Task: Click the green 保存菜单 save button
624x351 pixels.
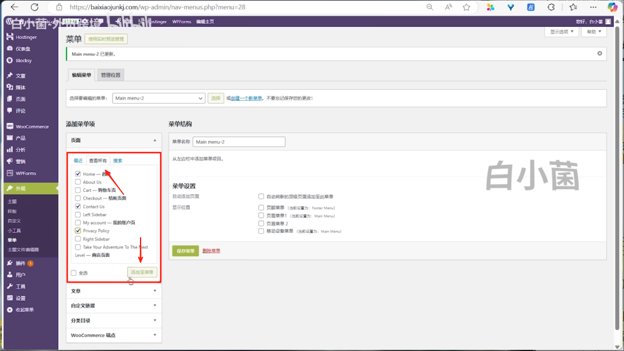Action: (x=185, y=251)
